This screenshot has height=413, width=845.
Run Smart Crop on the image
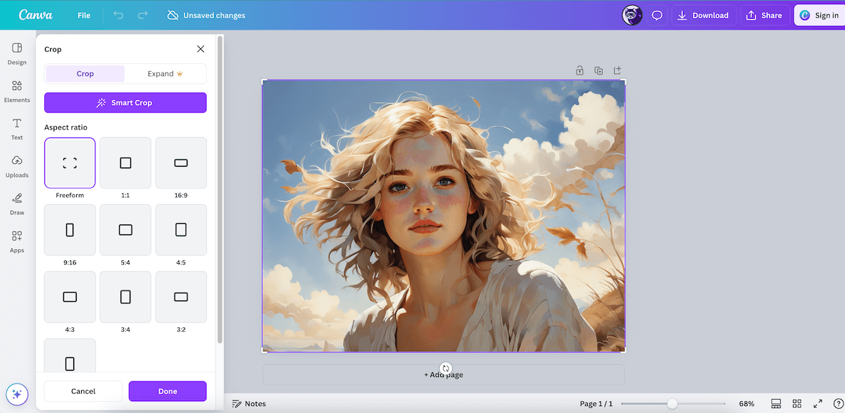(x=125, y=102)
